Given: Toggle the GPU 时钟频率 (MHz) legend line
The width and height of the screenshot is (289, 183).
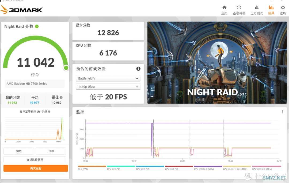Looking at the screenshot, I should click(267, 168).
